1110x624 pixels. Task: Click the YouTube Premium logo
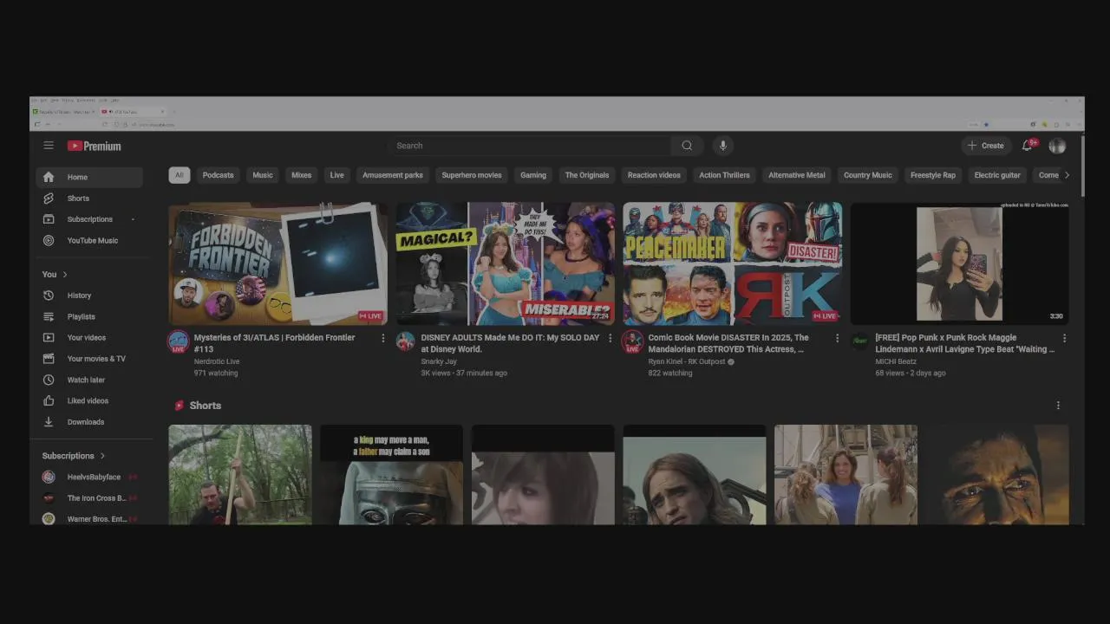click(95, 146)
